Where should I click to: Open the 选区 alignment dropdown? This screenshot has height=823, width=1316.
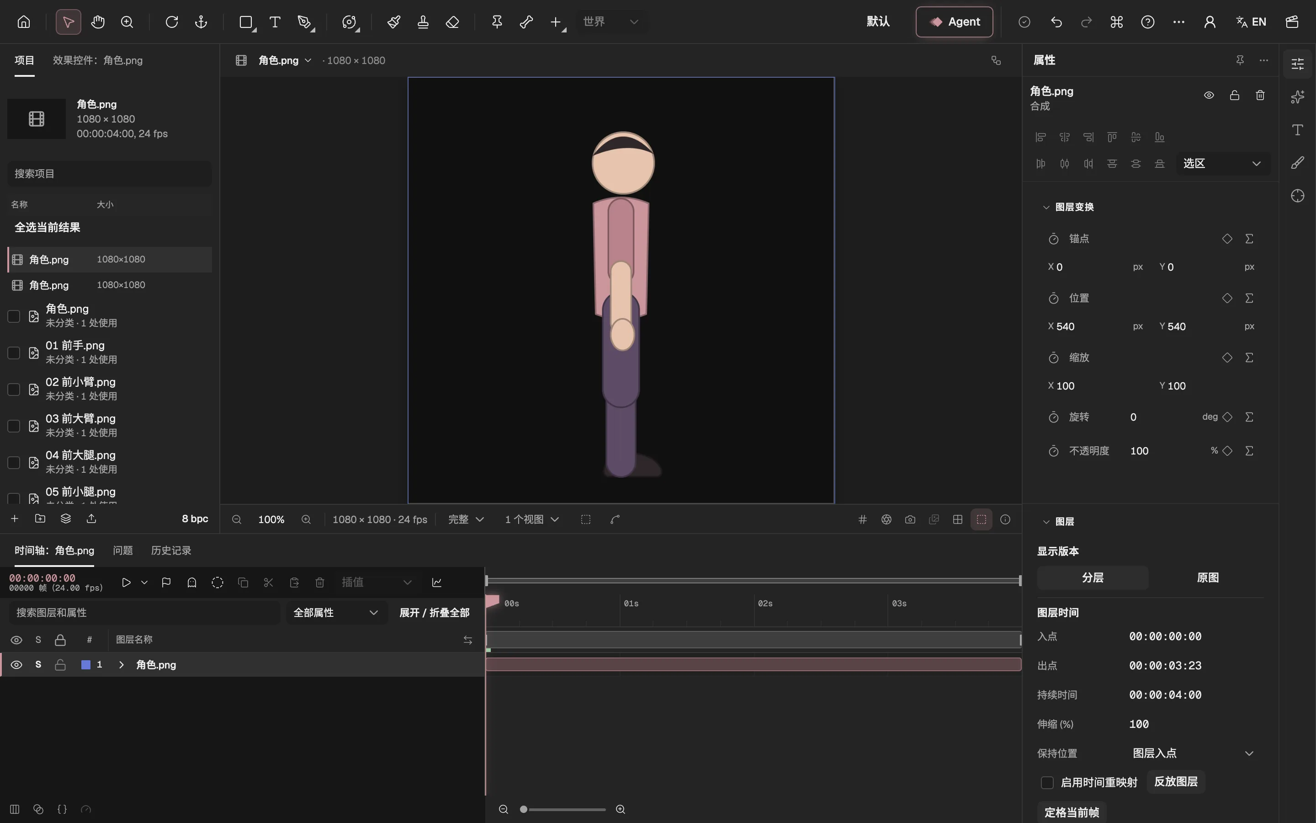point(1223,163)
